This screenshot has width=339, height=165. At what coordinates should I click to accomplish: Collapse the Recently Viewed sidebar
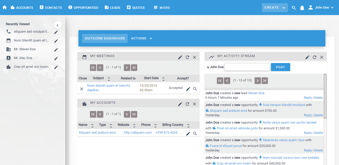(x=58, y=25)
